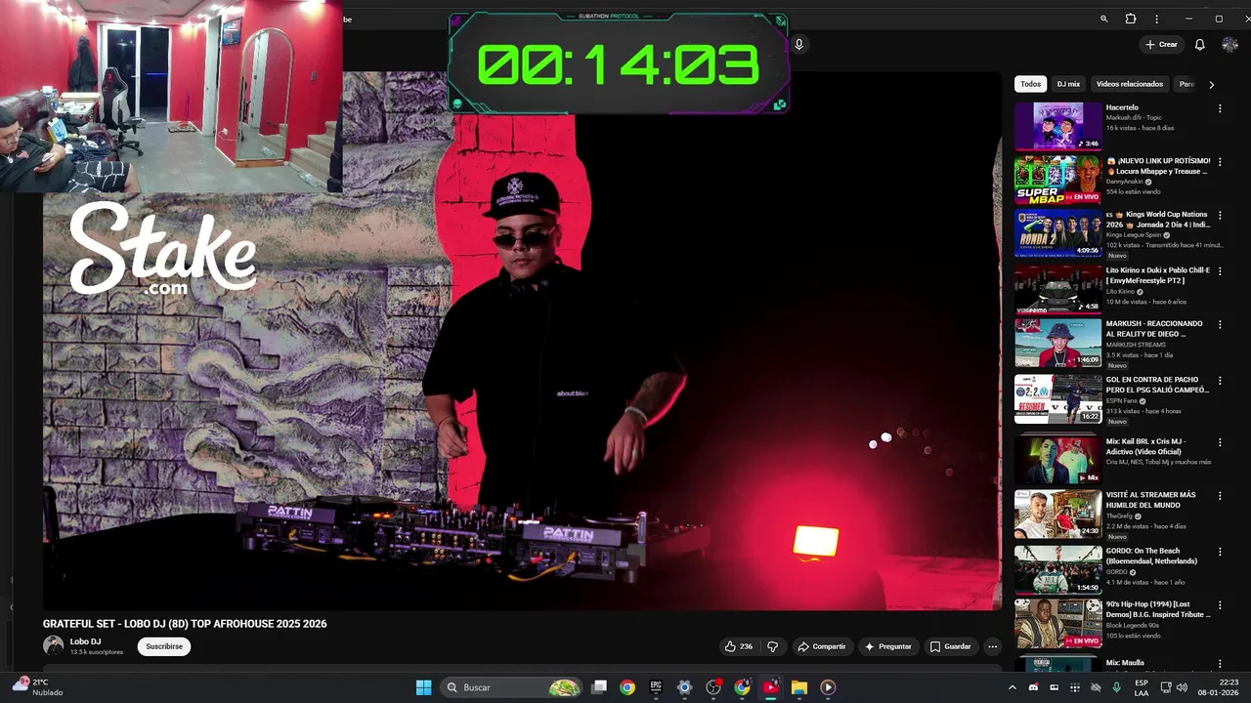Open network settings tray icon
The height and width of the screenshot is (703, 1251).
[1166, 687]
